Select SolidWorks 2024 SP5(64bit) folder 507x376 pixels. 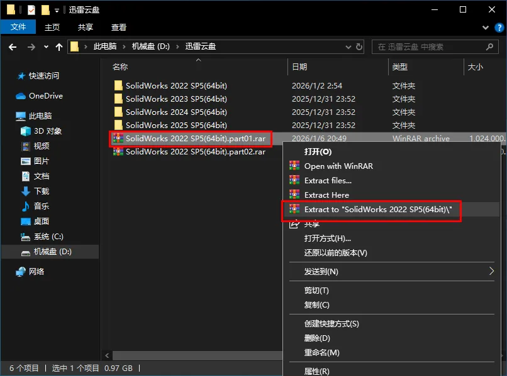(176, 112)
